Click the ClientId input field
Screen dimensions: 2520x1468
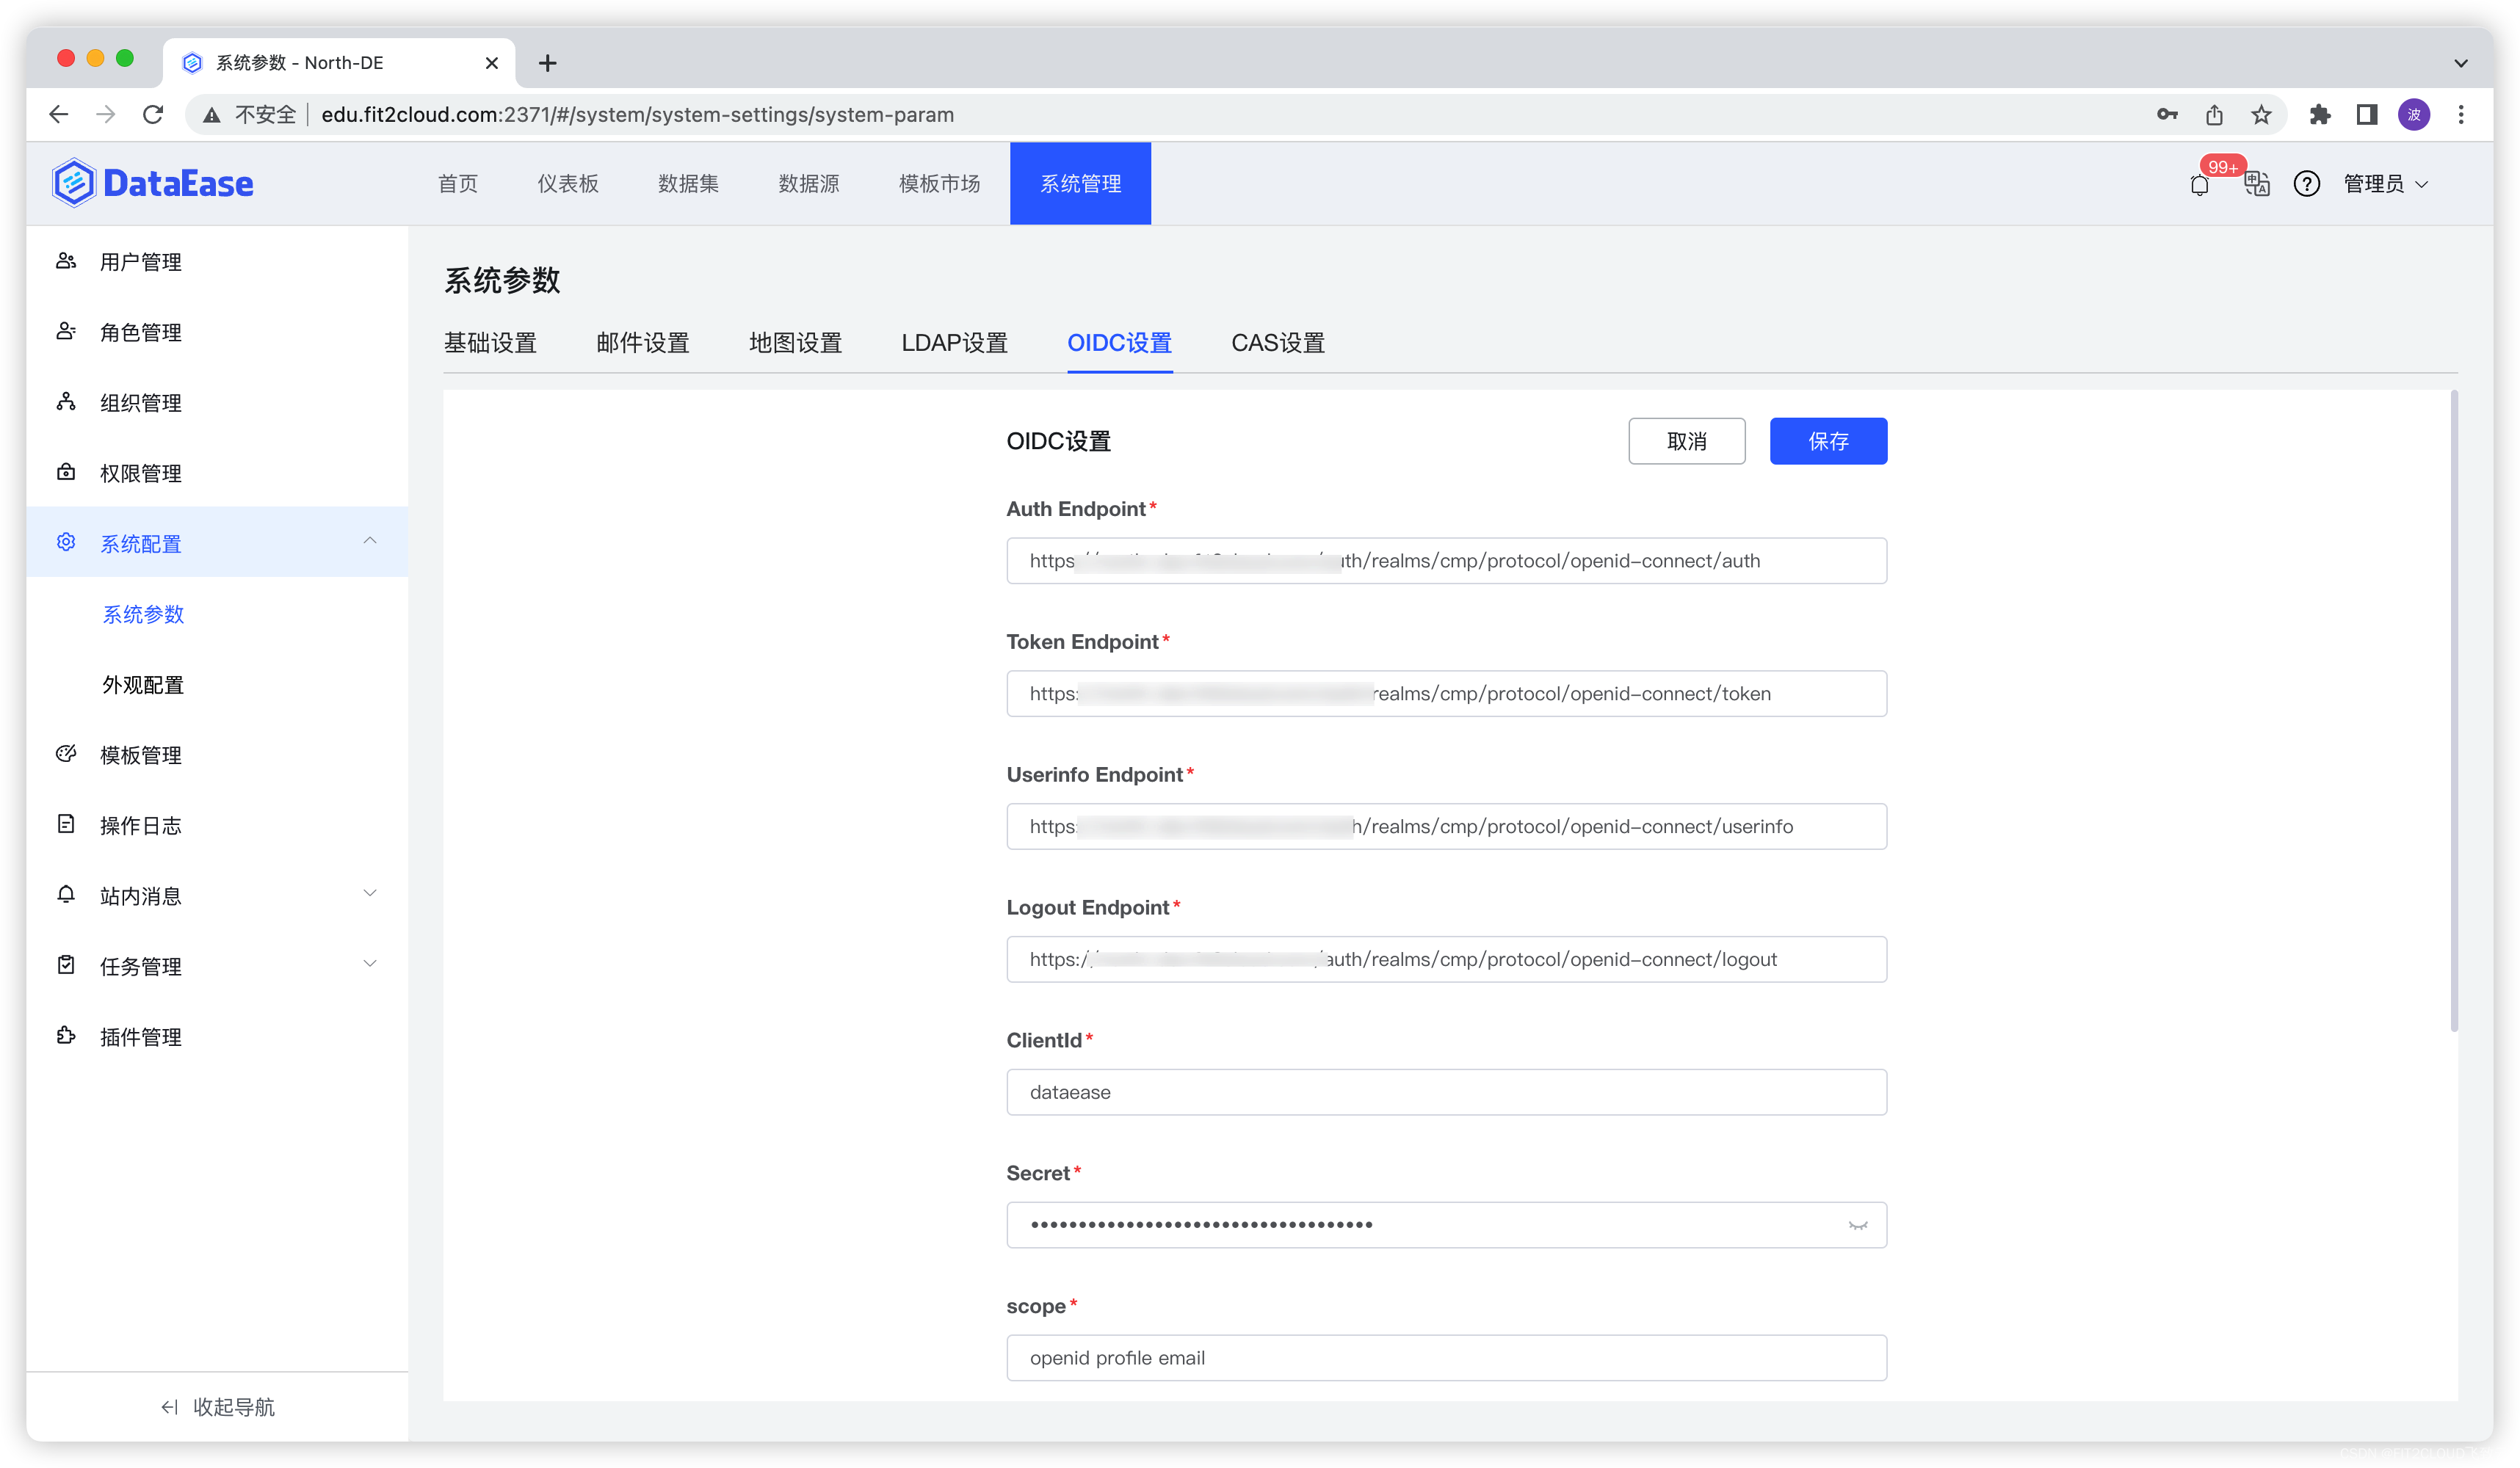point(1445,1092)
